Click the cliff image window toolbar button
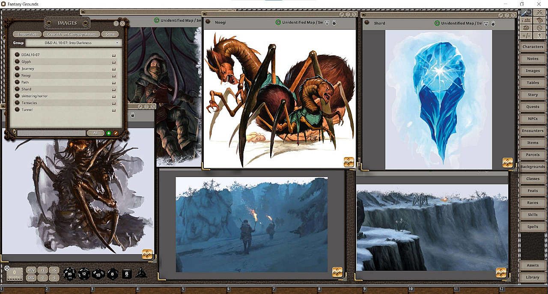 tap(501, 273)
